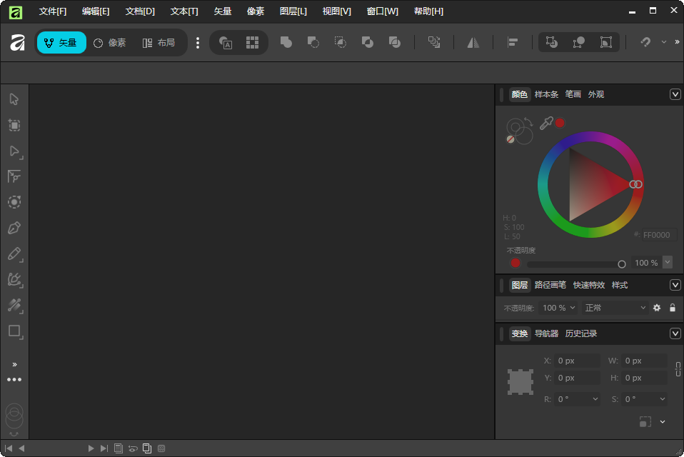Open the 图层[L] menu
Image resolution: width=684 pixels, height=457 pixels.
(x=293, y=11)
